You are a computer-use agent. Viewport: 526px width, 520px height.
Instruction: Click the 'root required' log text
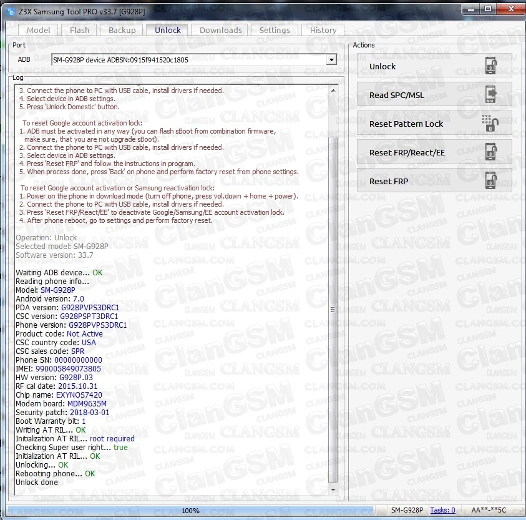[x=112, y=438]
